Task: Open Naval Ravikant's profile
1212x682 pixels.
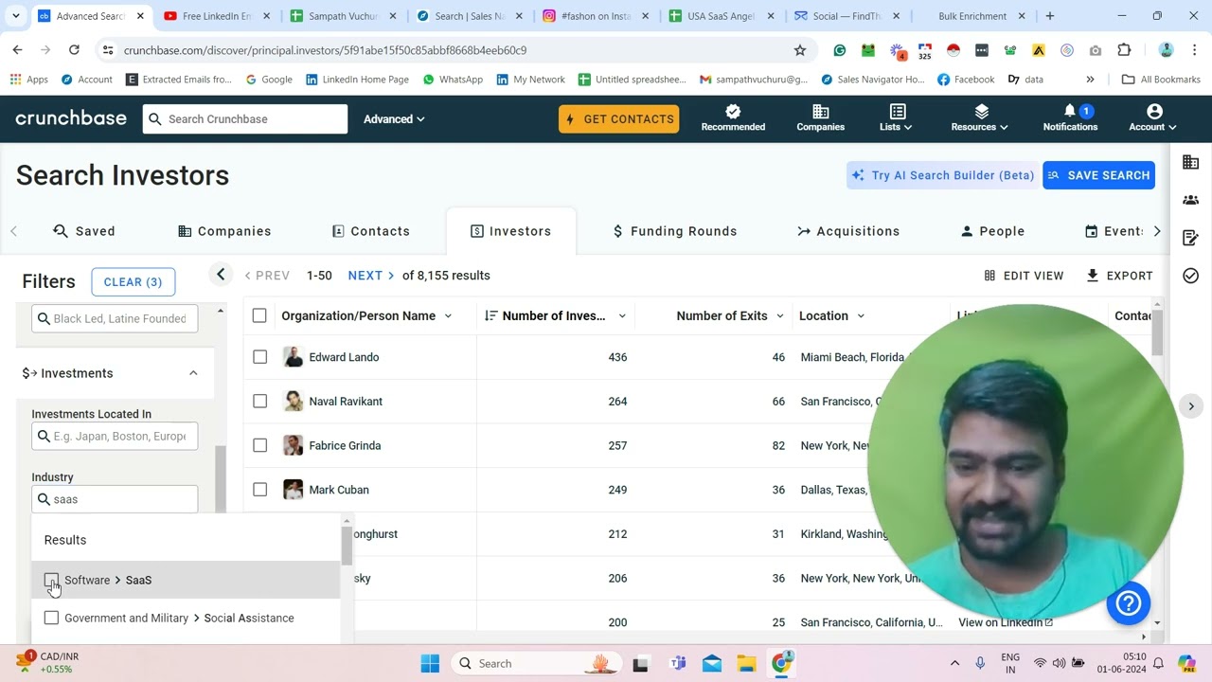Action: point(346,402)
